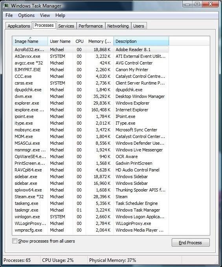Viewport: 222px width, 267px height.
Task: Select the MSASCui.exe process
Action: [91, 143]
